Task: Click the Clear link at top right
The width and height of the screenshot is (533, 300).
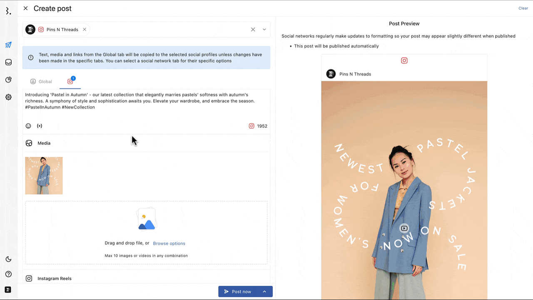Action: 523,8
